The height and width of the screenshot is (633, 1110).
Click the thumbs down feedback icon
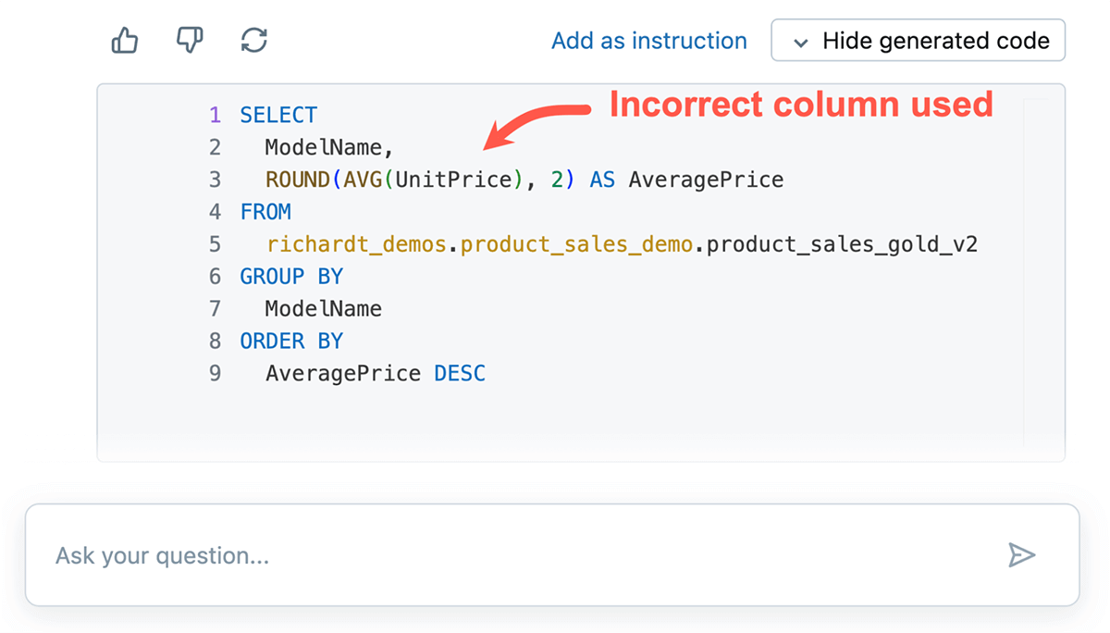click(189, 40)
